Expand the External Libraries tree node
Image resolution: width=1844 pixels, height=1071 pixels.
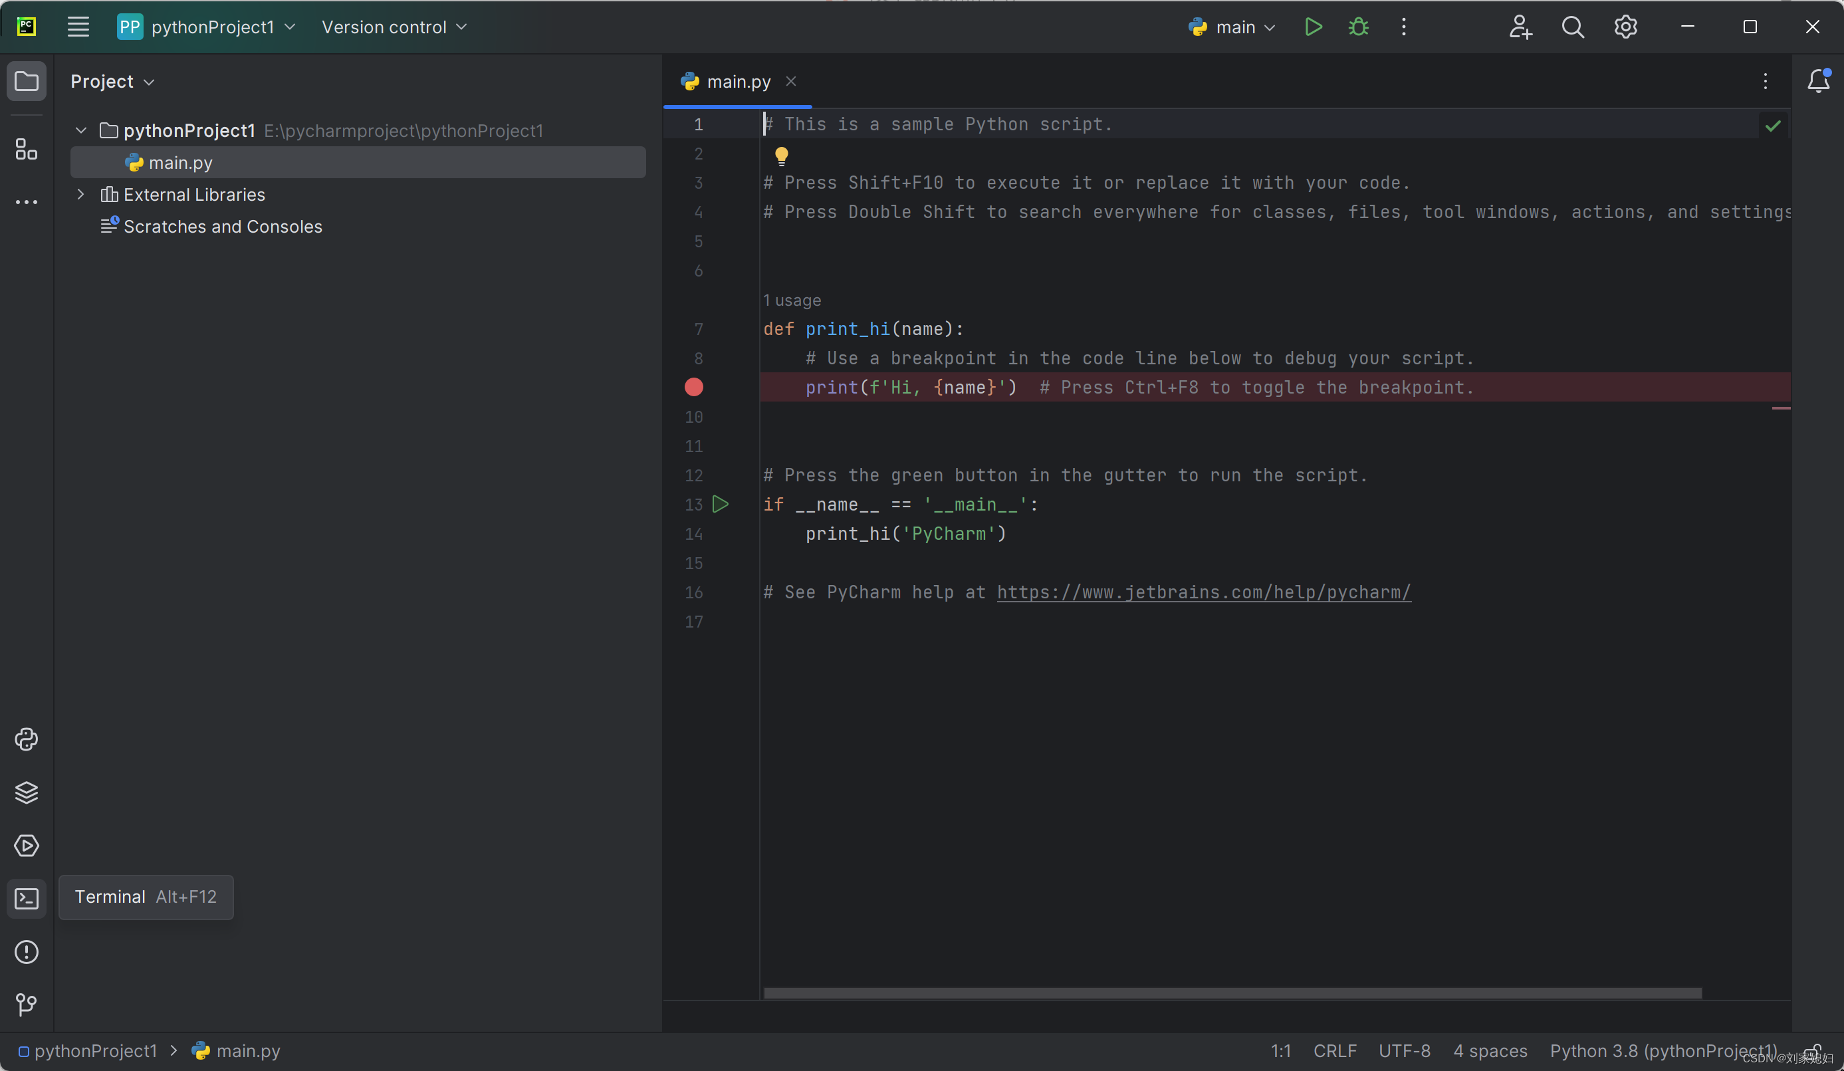coord(80,195)
